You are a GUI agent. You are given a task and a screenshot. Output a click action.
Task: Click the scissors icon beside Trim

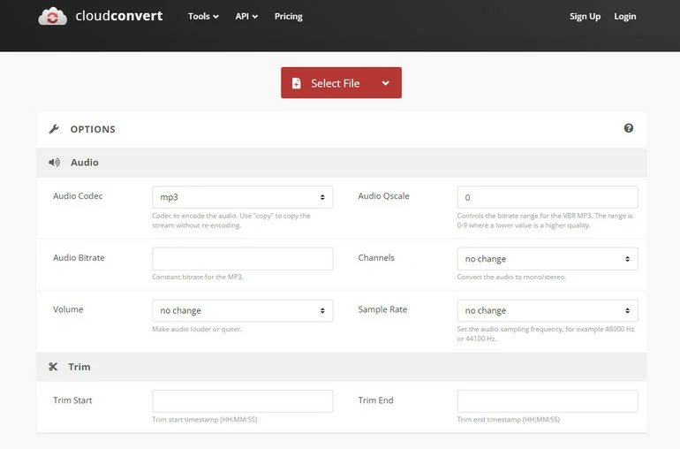(53, 367)
